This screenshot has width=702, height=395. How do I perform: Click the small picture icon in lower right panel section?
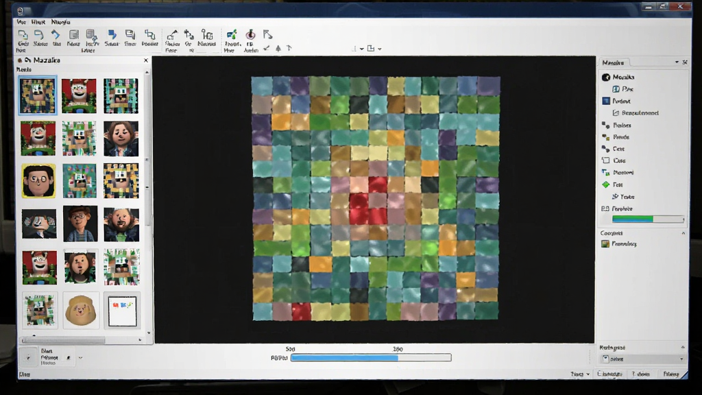(x=606, y=243)
